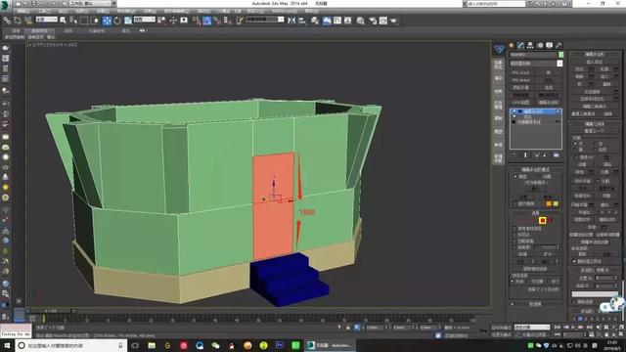Image resolution: width=626 pixels, height=352 pixels.
Task: Click the Extrude button
Action: (580, 69)
